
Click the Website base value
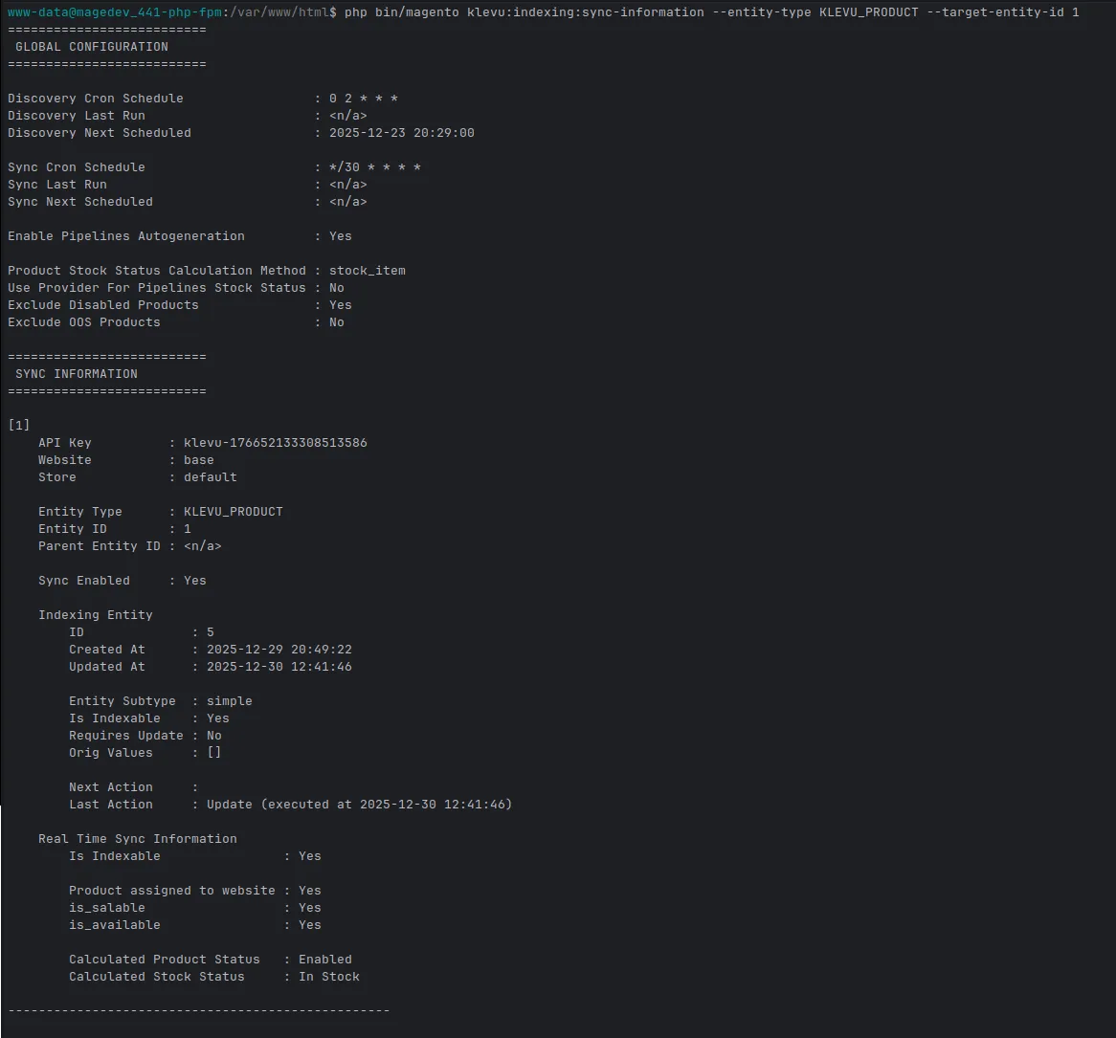pos(198,459)
